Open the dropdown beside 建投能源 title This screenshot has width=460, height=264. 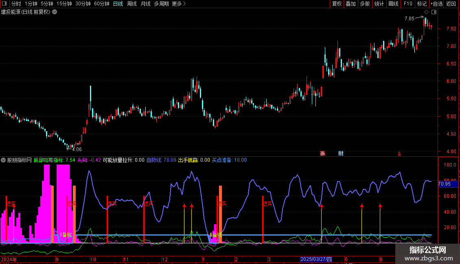[55, 12]
